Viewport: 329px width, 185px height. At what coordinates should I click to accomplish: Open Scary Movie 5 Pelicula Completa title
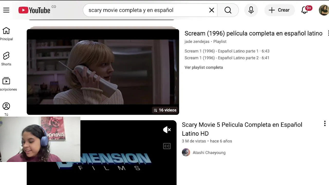point(242,129)
